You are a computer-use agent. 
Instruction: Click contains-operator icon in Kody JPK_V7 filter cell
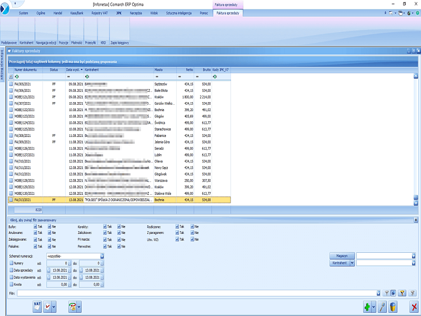click(x=215, y=76)
